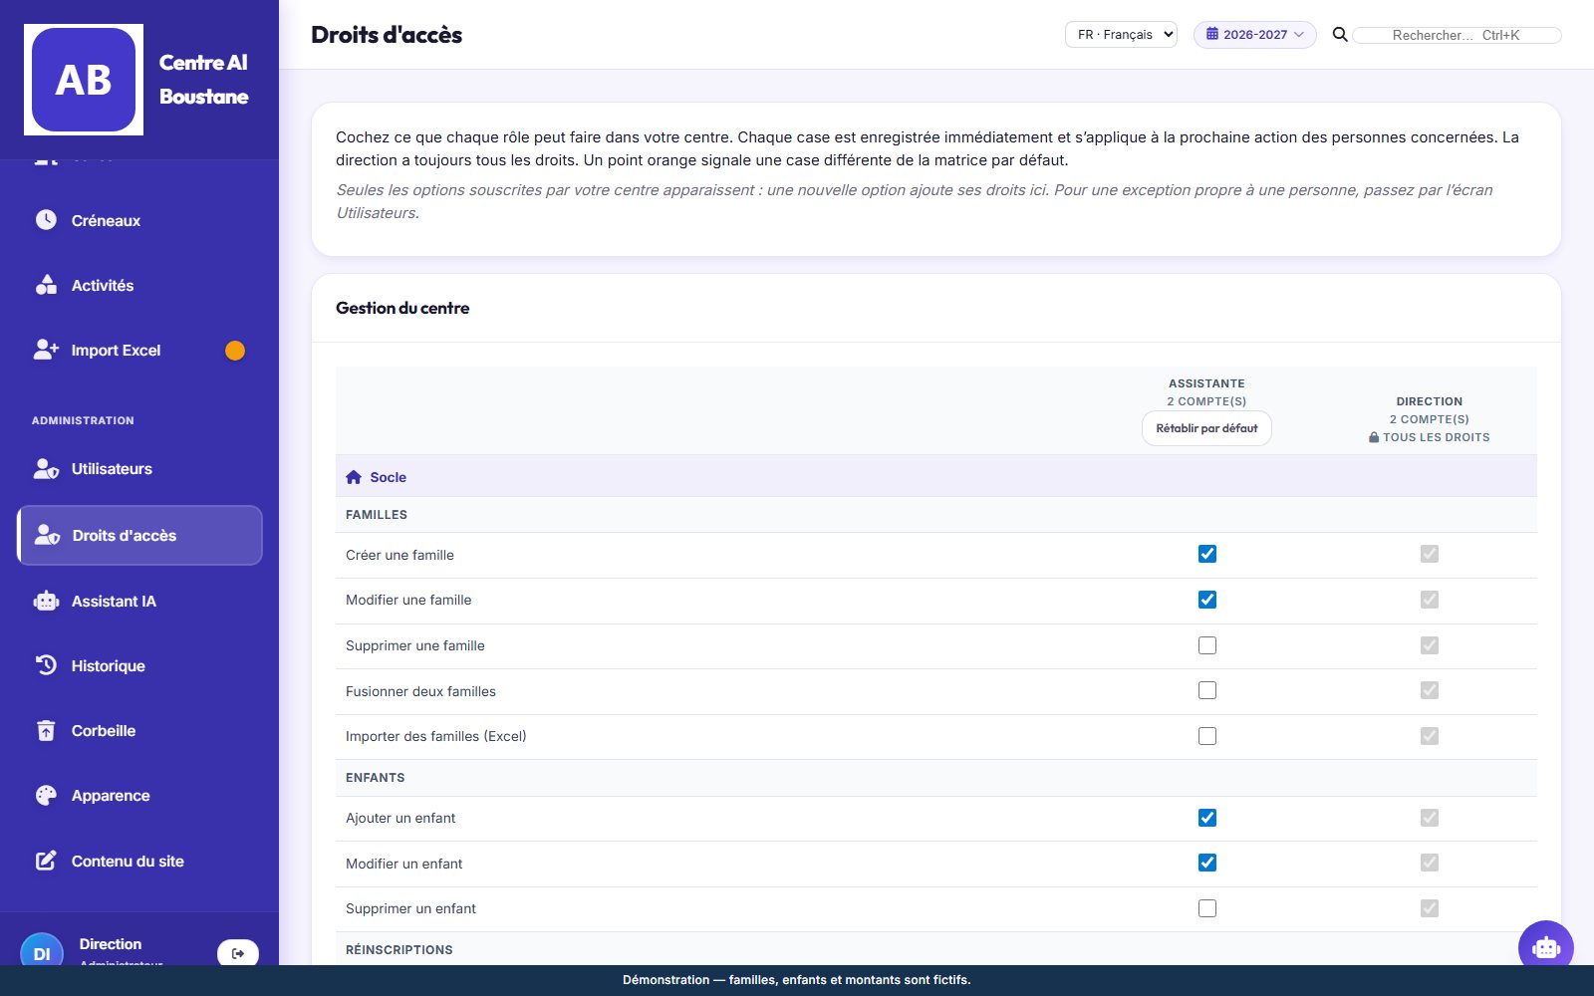
Task: Click the Contenu du site edit icon
Action: point(46,861)
